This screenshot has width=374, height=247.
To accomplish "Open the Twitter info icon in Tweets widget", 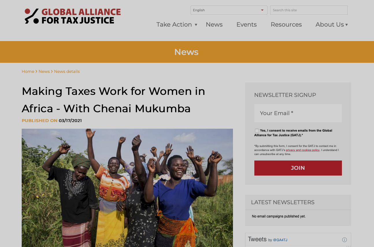I will 344,240.
